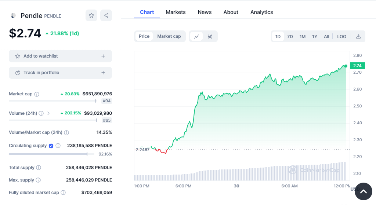This screenshot has height=205, width=376.
Task: Click the #65 volume rank badge
Action: click(107, 120)
